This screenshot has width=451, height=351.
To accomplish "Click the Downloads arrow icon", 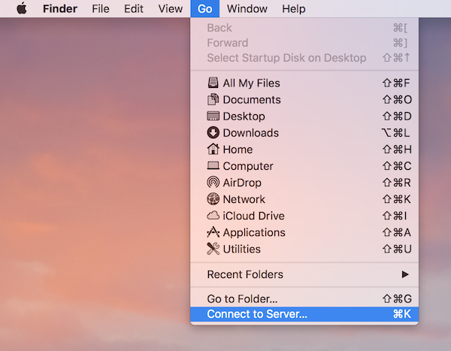I will click(213, 133).
